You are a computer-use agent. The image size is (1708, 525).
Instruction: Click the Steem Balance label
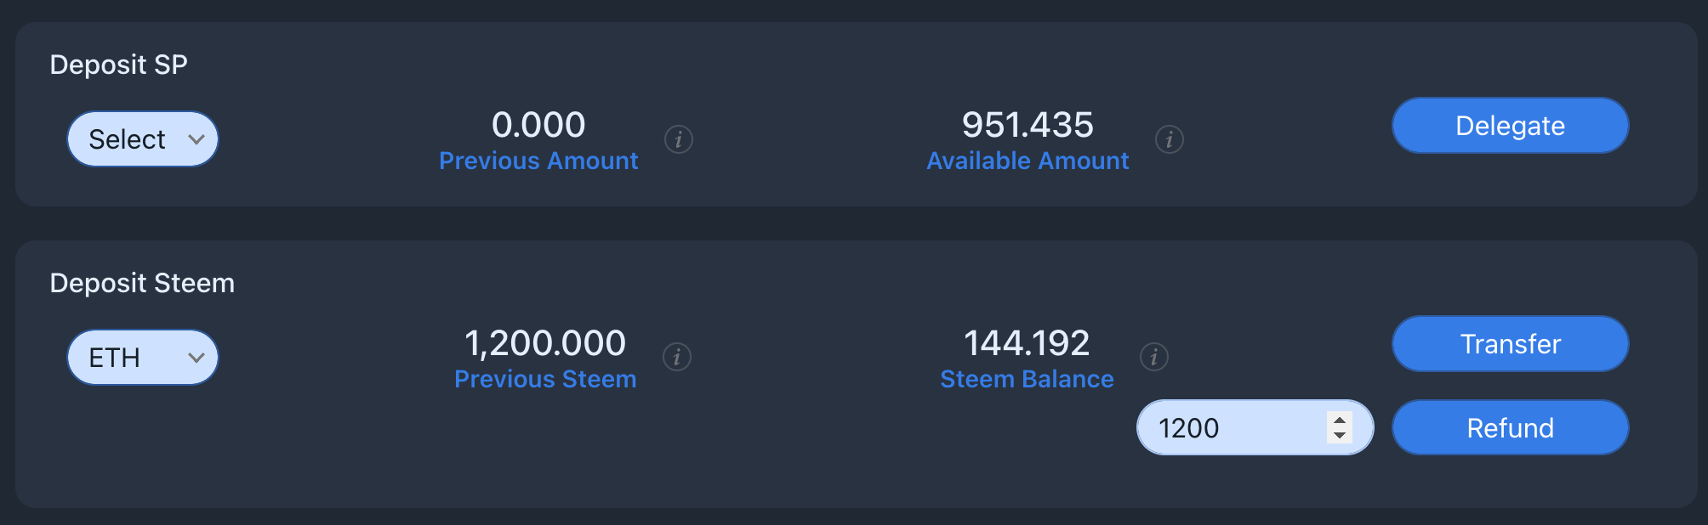click(x=1027, y=379)
